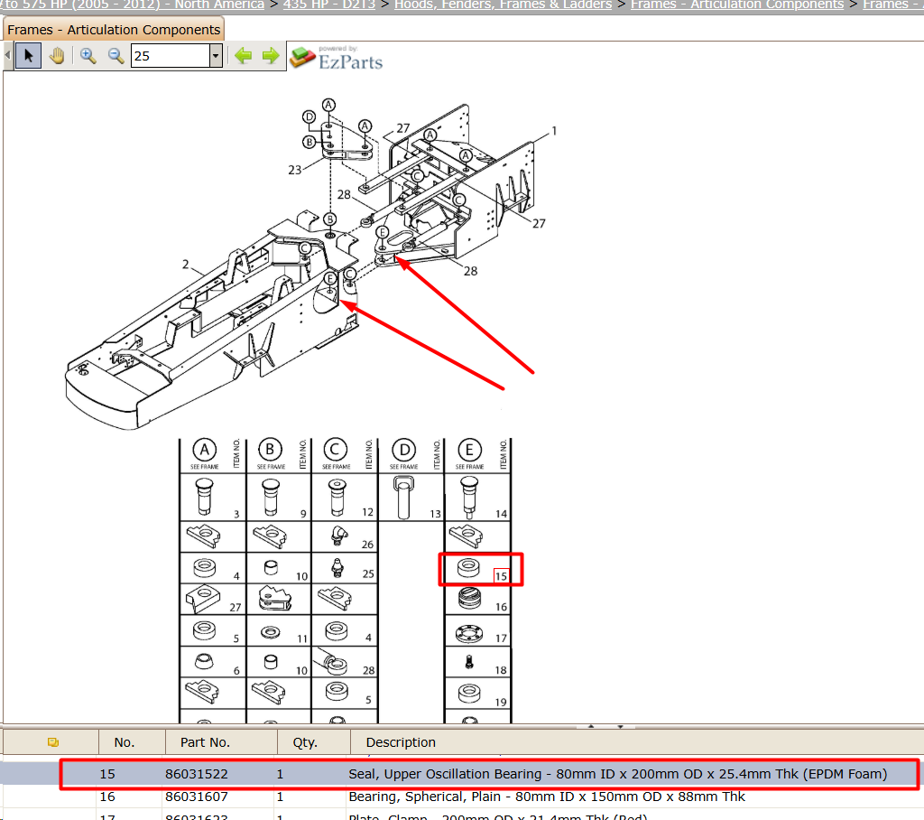Sort parts list by Qty. column

[x=305, y=742]
